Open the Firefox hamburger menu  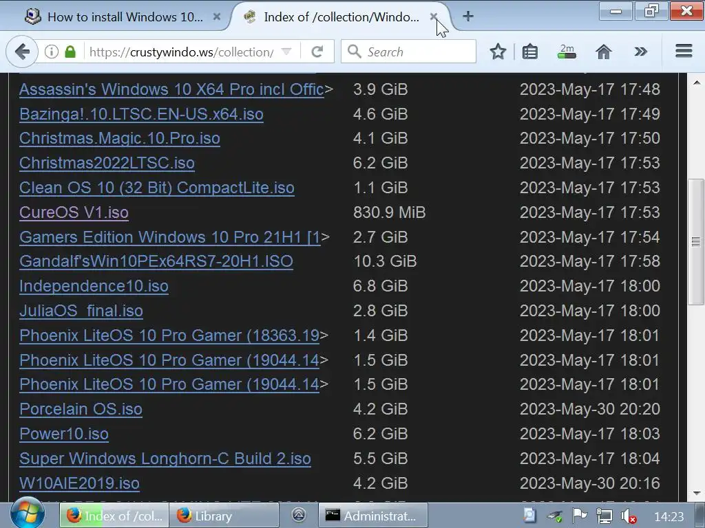coord(684,51)
